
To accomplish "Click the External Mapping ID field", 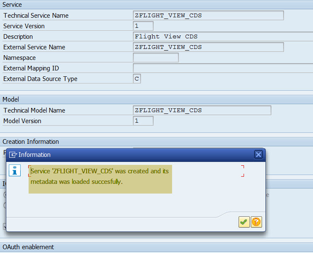I will point(223,68).
